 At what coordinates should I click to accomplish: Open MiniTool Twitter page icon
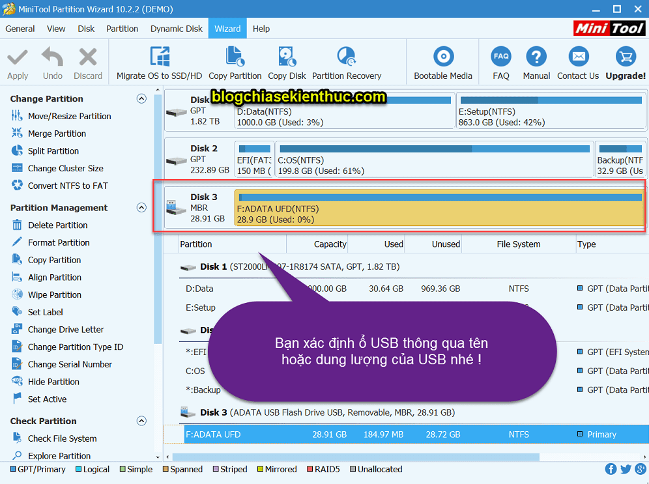[626, 469]
